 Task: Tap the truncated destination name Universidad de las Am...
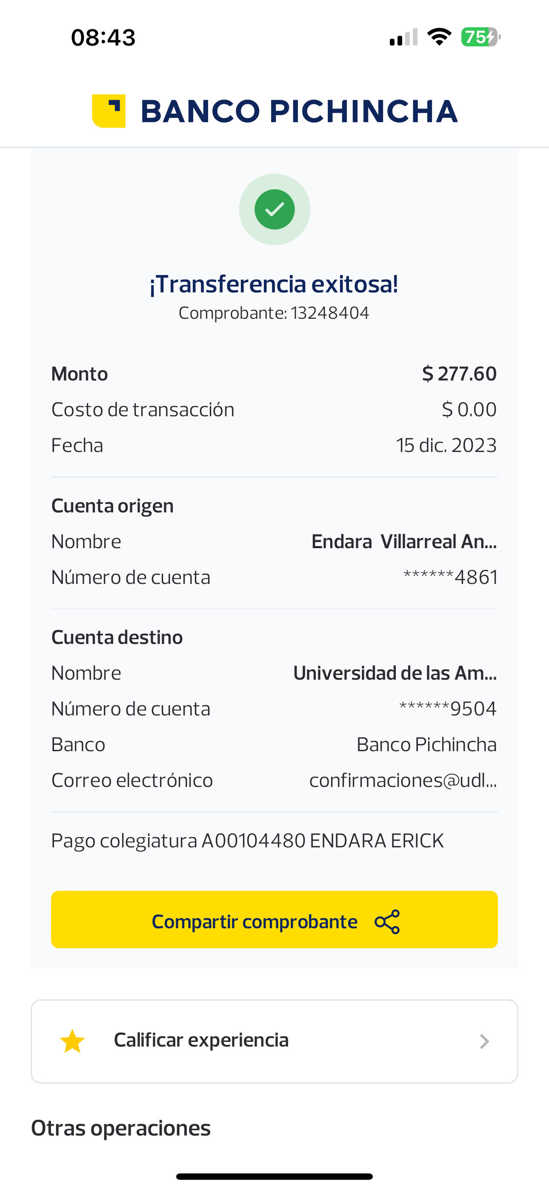[395, 673]
